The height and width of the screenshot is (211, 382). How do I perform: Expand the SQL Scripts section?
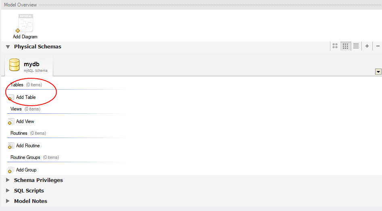coord(8,191)
